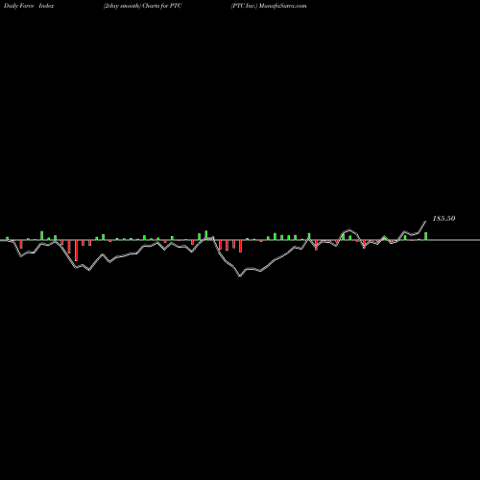
Task: Click the last green bar at right end
Action: pyautogui.click(x=426, y=236)
